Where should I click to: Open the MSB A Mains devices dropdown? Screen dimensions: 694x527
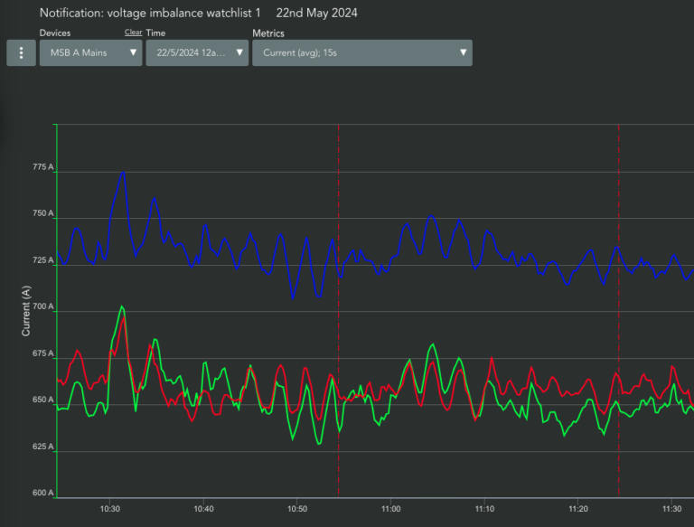90,52
